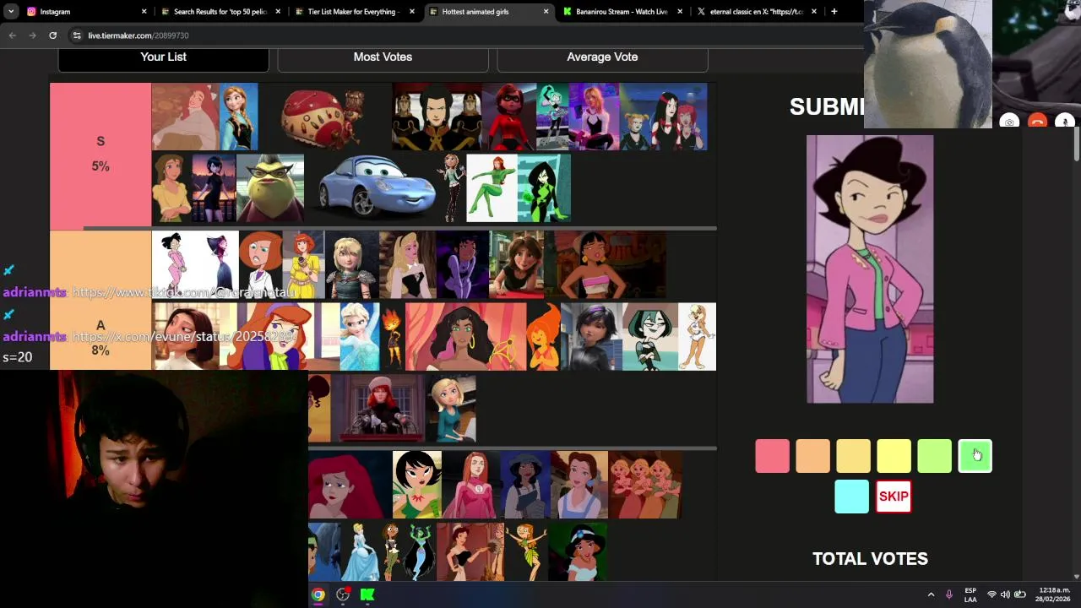Open the Kick app from taskbar
Viewport: 1081px width, 608px height.
point(367,594)
